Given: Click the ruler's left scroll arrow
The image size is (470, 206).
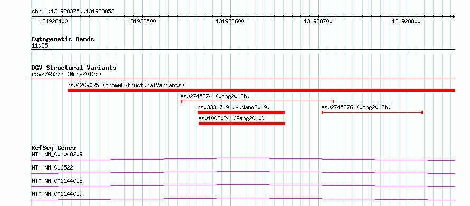Looking at the screenshot, I should 33,17.
